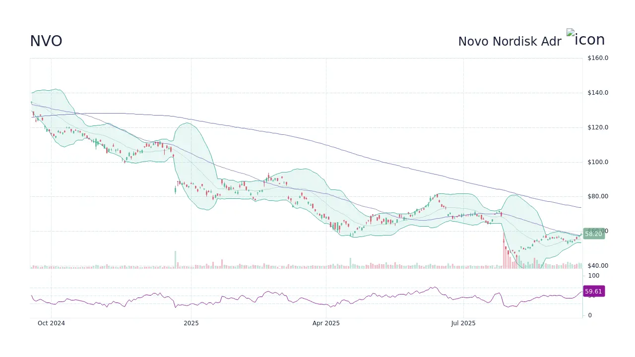Select the $80.0 price axis label
This screenshot has width=635, height=357.
[x=598, y=196]
